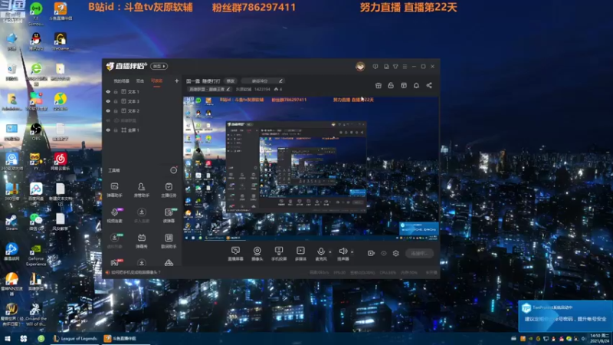Toggle visibility of the 文本 1 source
The image size is (613, 345).
(x=108, y=92)
